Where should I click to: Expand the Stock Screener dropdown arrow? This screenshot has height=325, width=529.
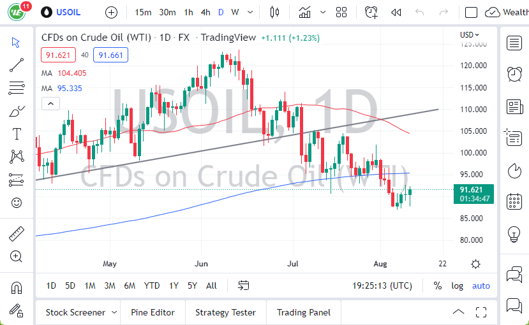tap(114, 312)
